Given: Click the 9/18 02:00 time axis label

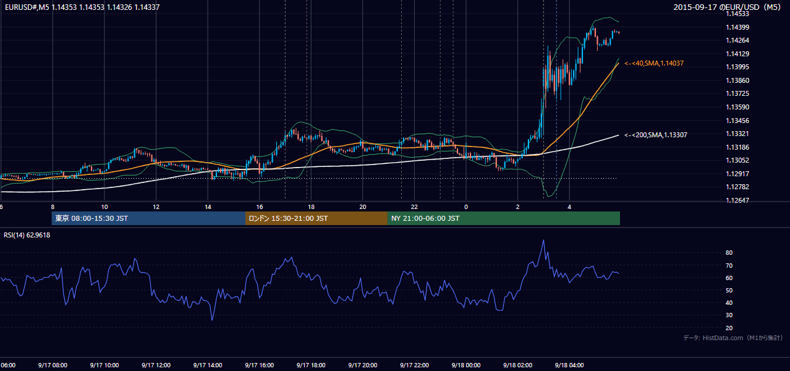Looking at the screenshot, I should (x=518, y=365).
